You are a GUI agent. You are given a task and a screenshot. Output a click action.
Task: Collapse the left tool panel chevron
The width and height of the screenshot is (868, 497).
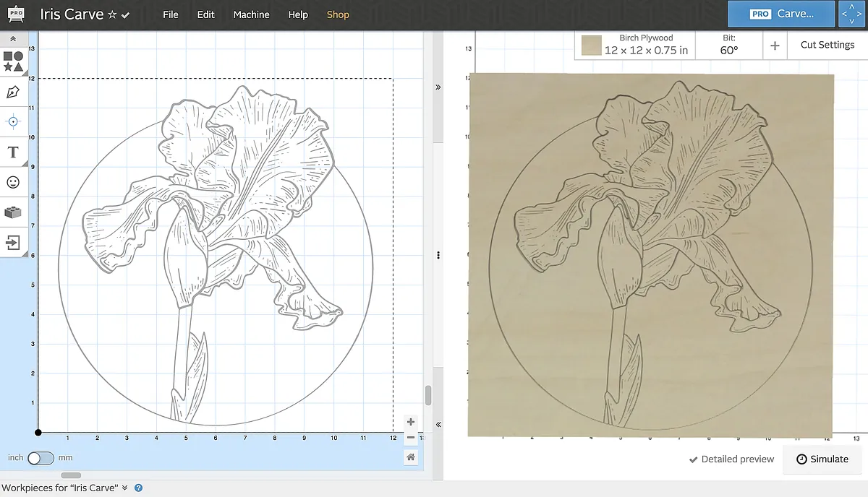(13, 39)
